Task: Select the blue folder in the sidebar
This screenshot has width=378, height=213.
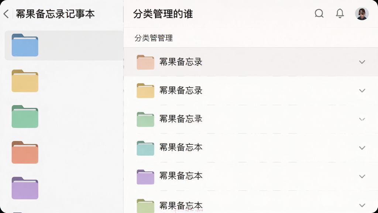Action: [x=25, y=45]
